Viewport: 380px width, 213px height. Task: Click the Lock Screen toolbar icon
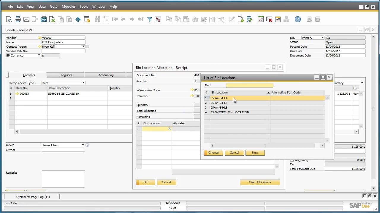(87, 20)
